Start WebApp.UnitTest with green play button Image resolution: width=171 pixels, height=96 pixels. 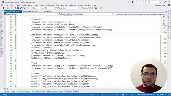point(80,8)
